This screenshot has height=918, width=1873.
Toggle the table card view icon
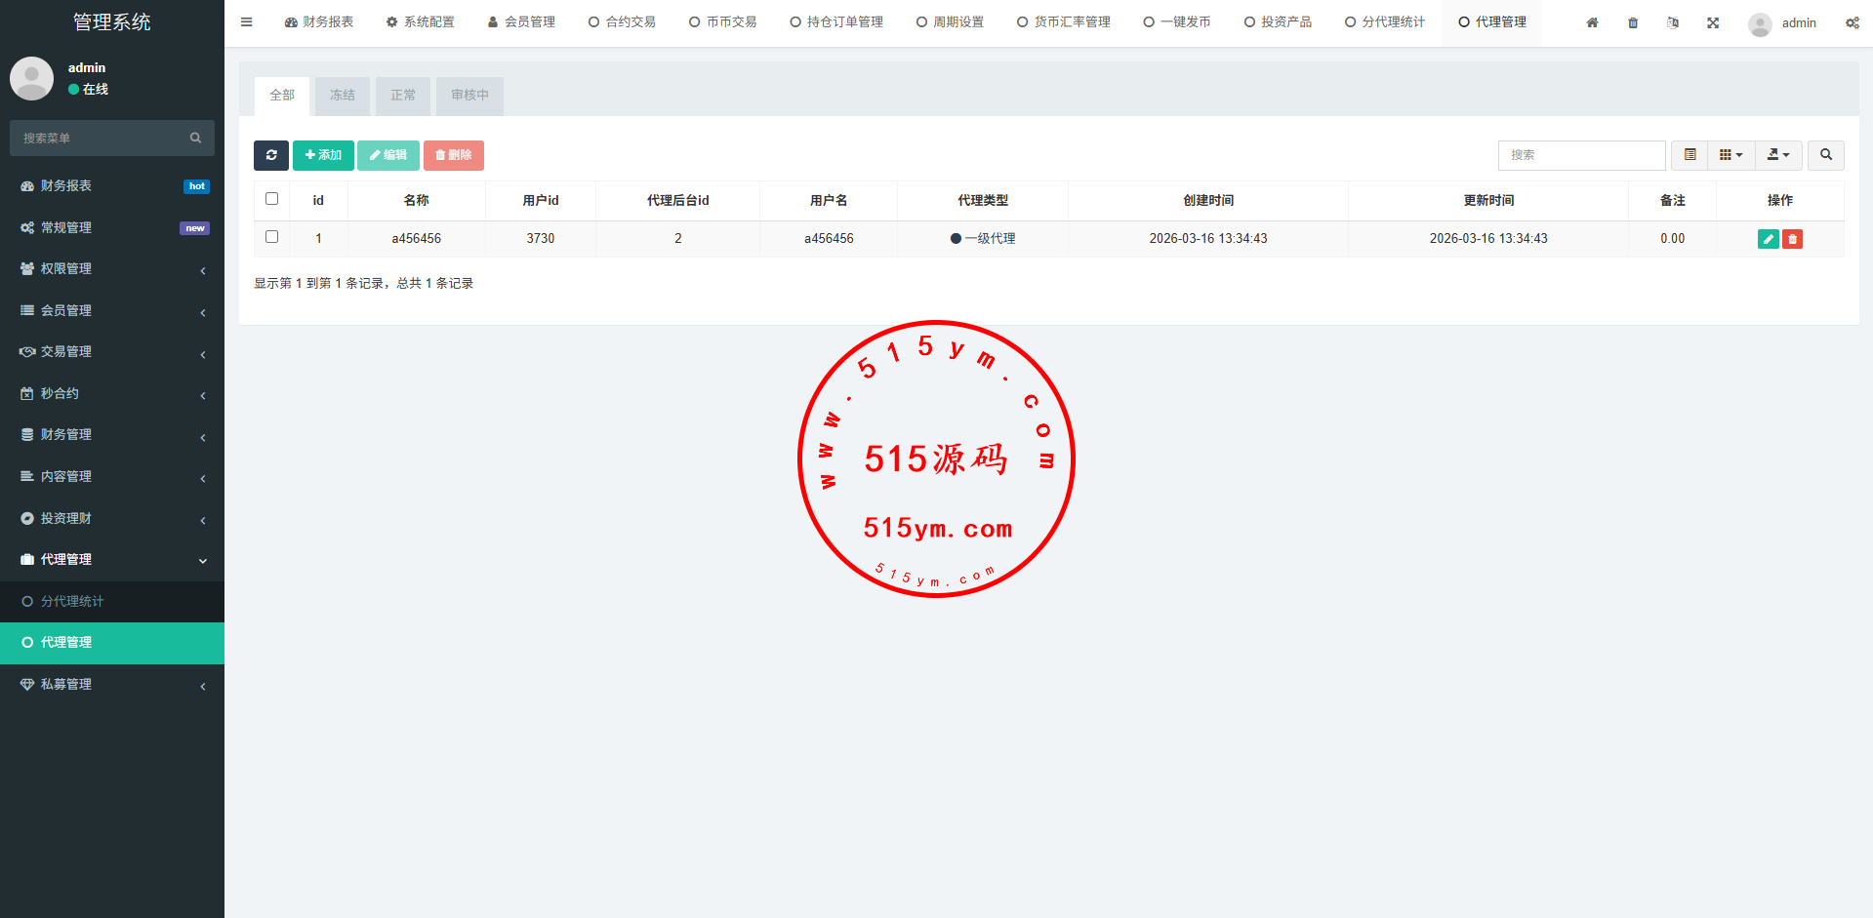point(1690,155)
